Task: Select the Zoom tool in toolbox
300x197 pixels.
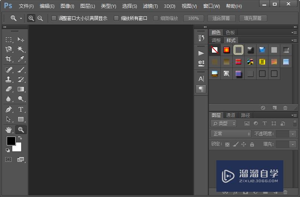Action: (x=21, y=130)
